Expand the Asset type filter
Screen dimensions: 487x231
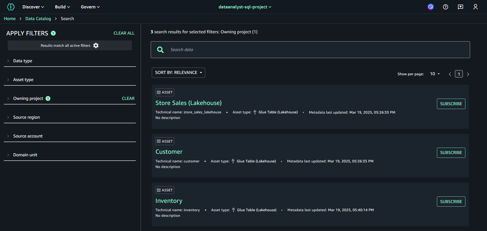[x=23, y=80]
